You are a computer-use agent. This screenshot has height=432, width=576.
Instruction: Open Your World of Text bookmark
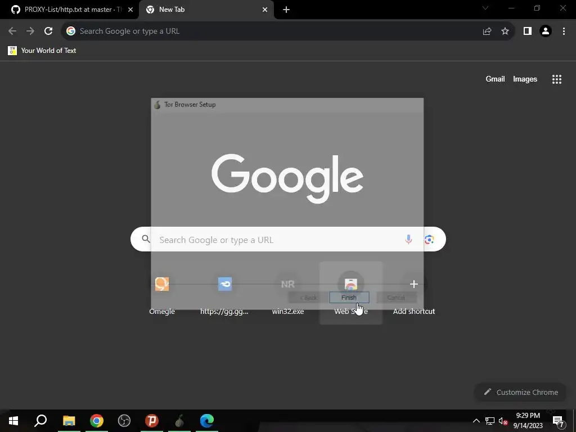coord(42,50)
